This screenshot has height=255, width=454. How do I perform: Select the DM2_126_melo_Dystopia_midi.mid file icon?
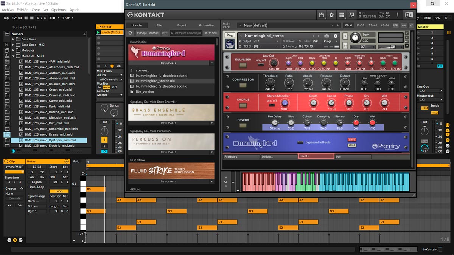(x=22, y=140)
